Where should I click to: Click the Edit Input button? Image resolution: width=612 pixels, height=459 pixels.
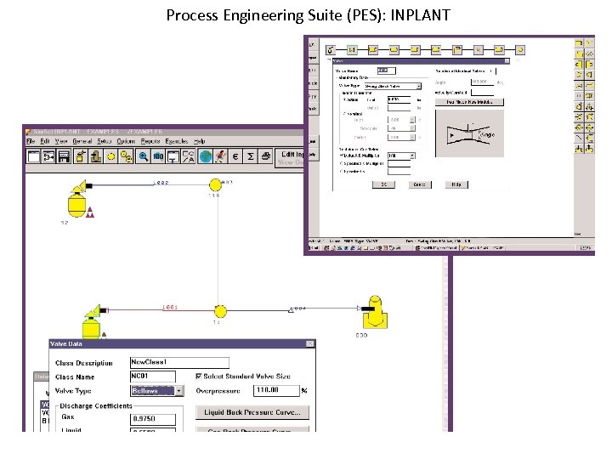[292, 154]
